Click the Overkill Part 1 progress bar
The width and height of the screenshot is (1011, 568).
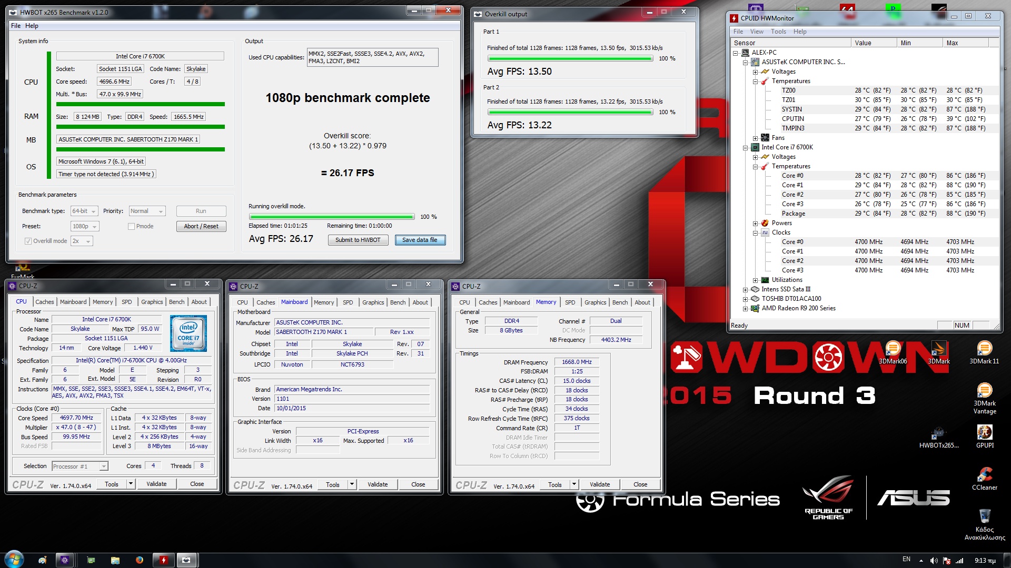[x=570, y=58]
